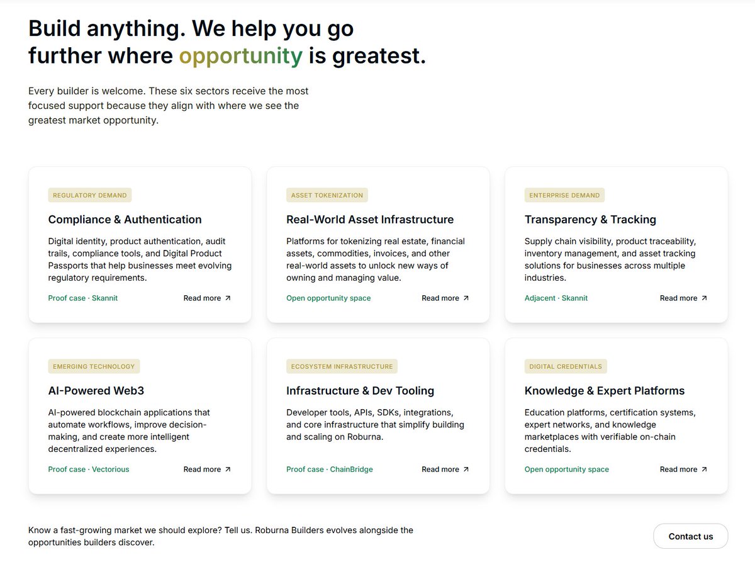The height and width of the screenshot is (574, 755).
Task: Click the Enterprise Demand badge
Action: (564, 195)
